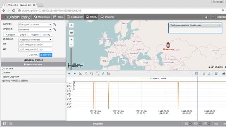Click the Wialon Hosting logo

click(16, 17)
